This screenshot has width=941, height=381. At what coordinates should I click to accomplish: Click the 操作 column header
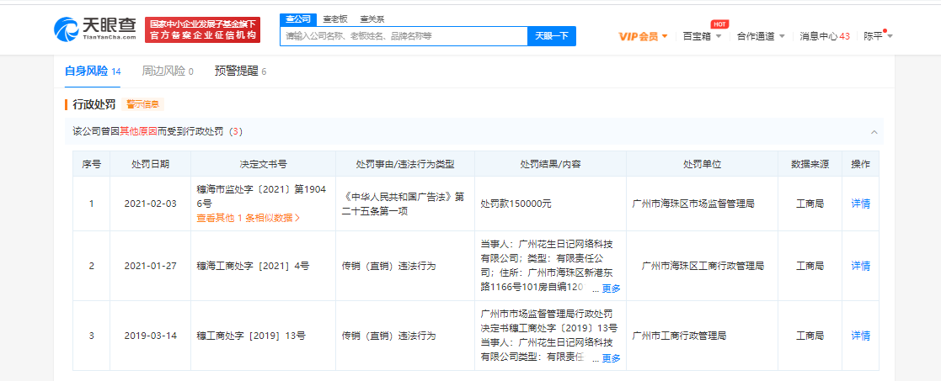861,163
